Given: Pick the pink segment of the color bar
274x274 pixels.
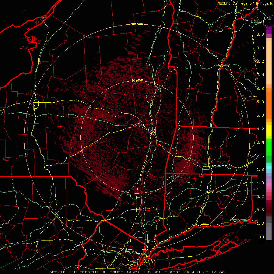Looking at the screenshot, I should click(269, 184).
